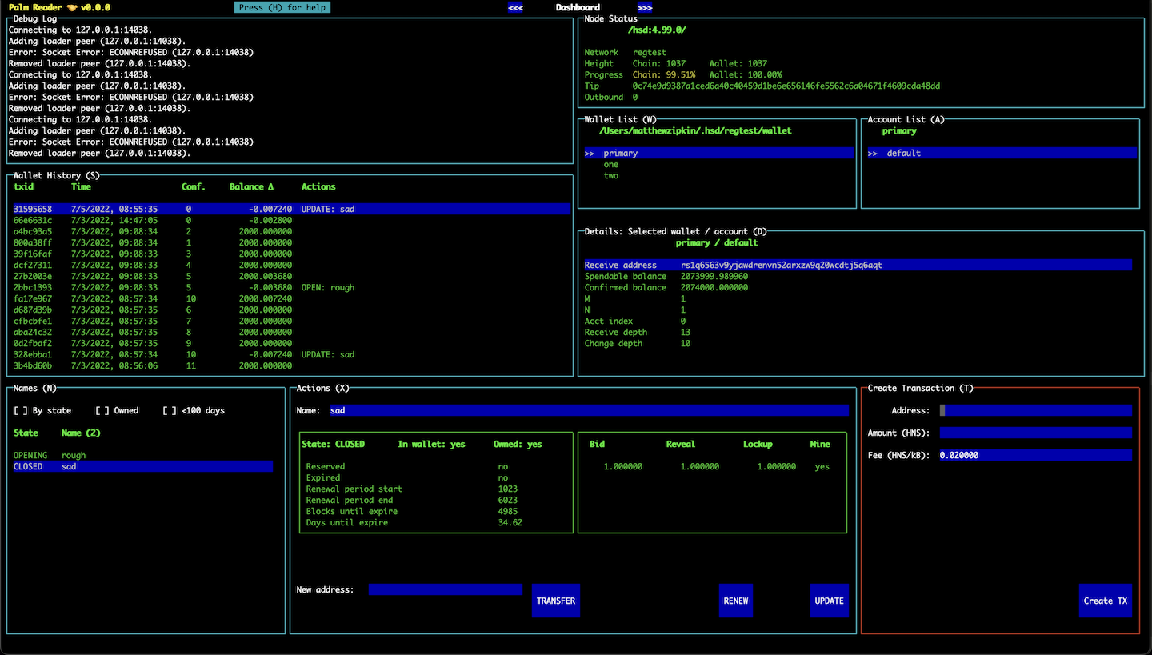Select transaction d687d39b in Wallet History
Image resolution: width=1152 pixels, height=655 pixels.
(x=292, y=310)
